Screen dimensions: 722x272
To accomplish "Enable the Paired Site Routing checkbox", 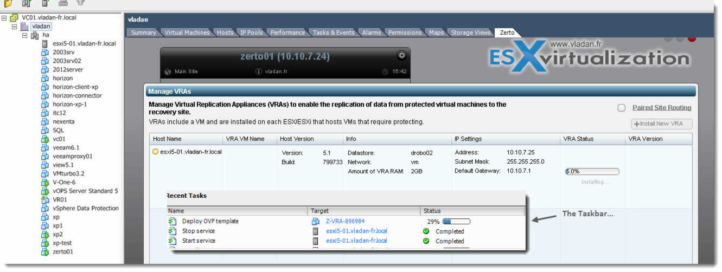I will pos(622,108).
